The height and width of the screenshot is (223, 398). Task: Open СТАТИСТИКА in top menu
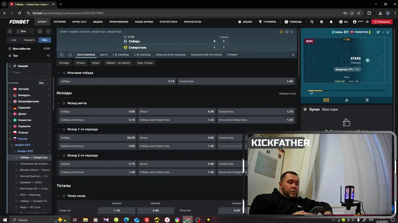coord(169,22)
